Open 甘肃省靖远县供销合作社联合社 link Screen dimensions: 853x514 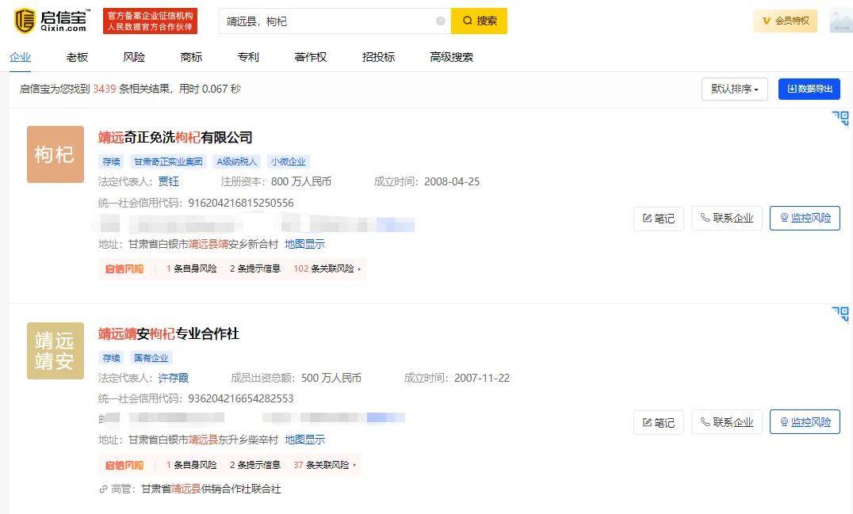[x=211, y=489]
